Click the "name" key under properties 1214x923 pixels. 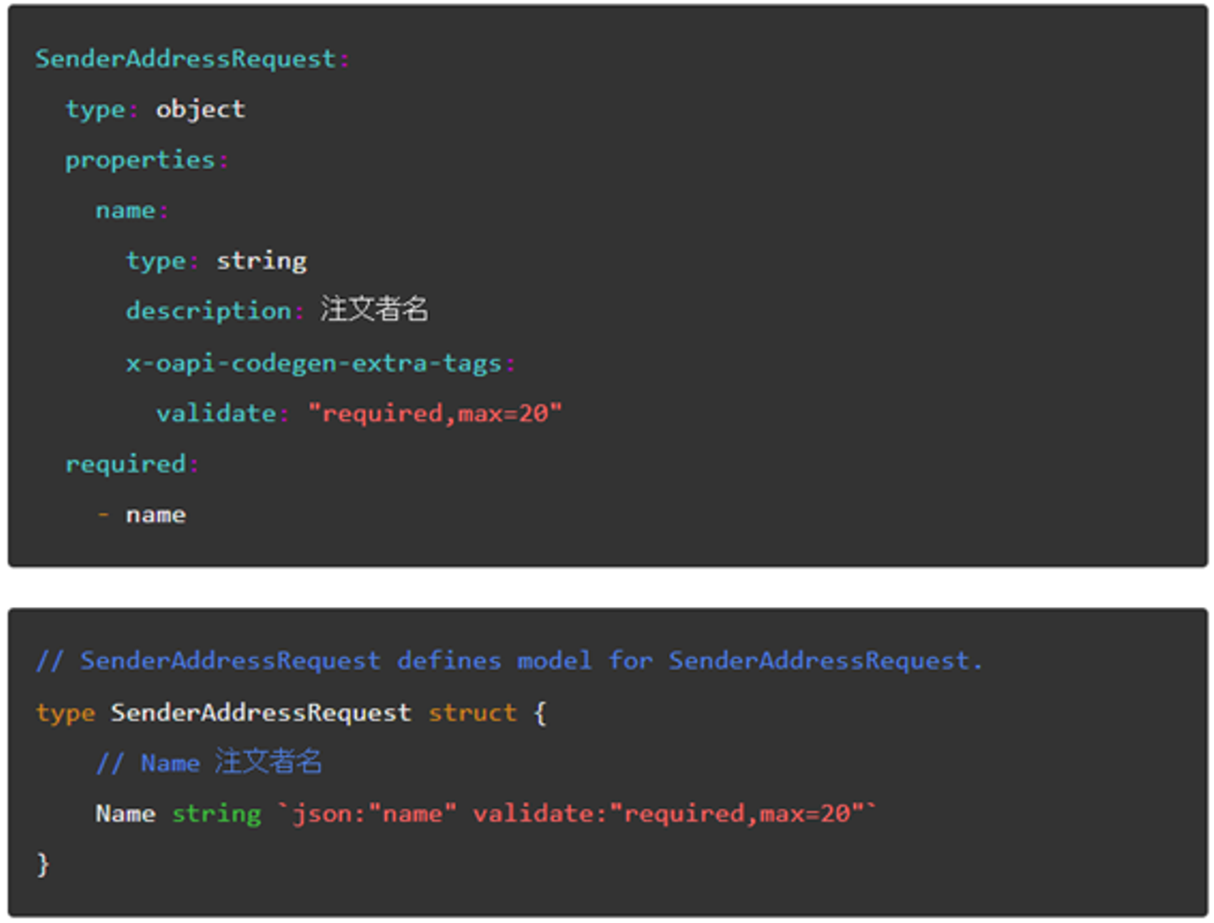[126, 211]
